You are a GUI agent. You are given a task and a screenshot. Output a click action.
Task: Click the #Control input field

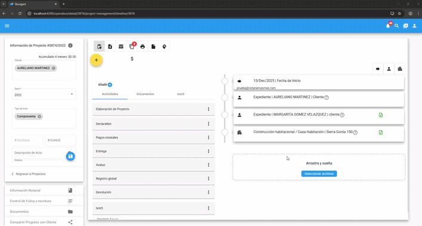pos(61,140)
